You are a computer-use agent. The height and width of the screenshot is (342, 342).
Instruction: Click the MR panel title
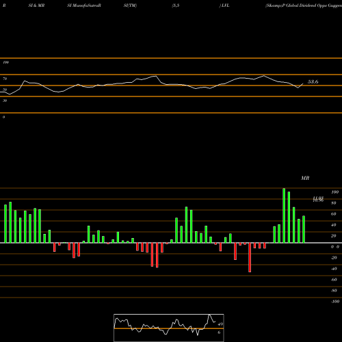pos(305,178)
